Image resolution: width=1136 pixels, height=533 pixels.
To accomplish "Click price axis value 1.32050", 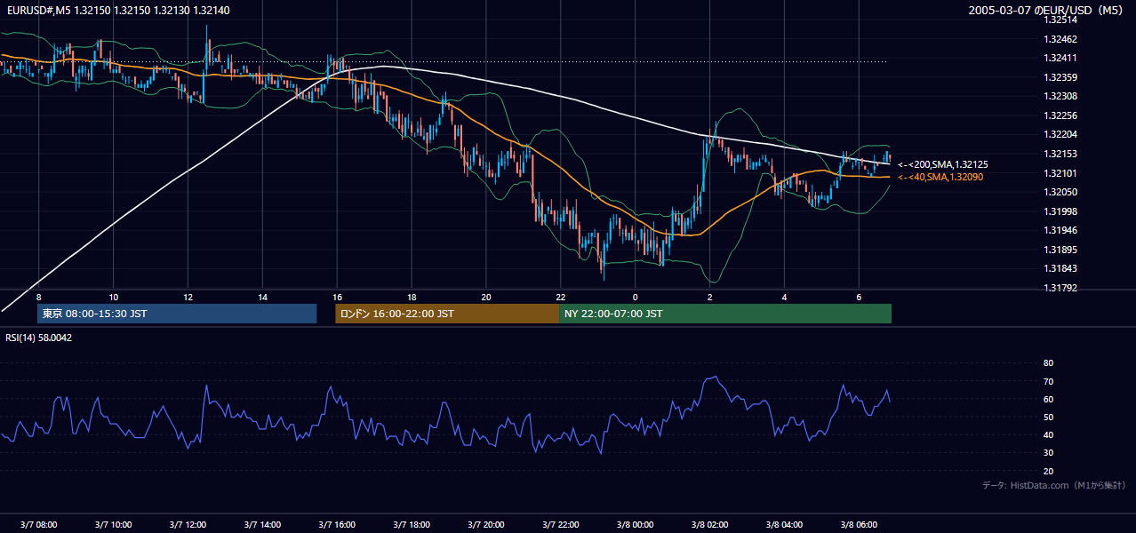I will point(1060,192).
